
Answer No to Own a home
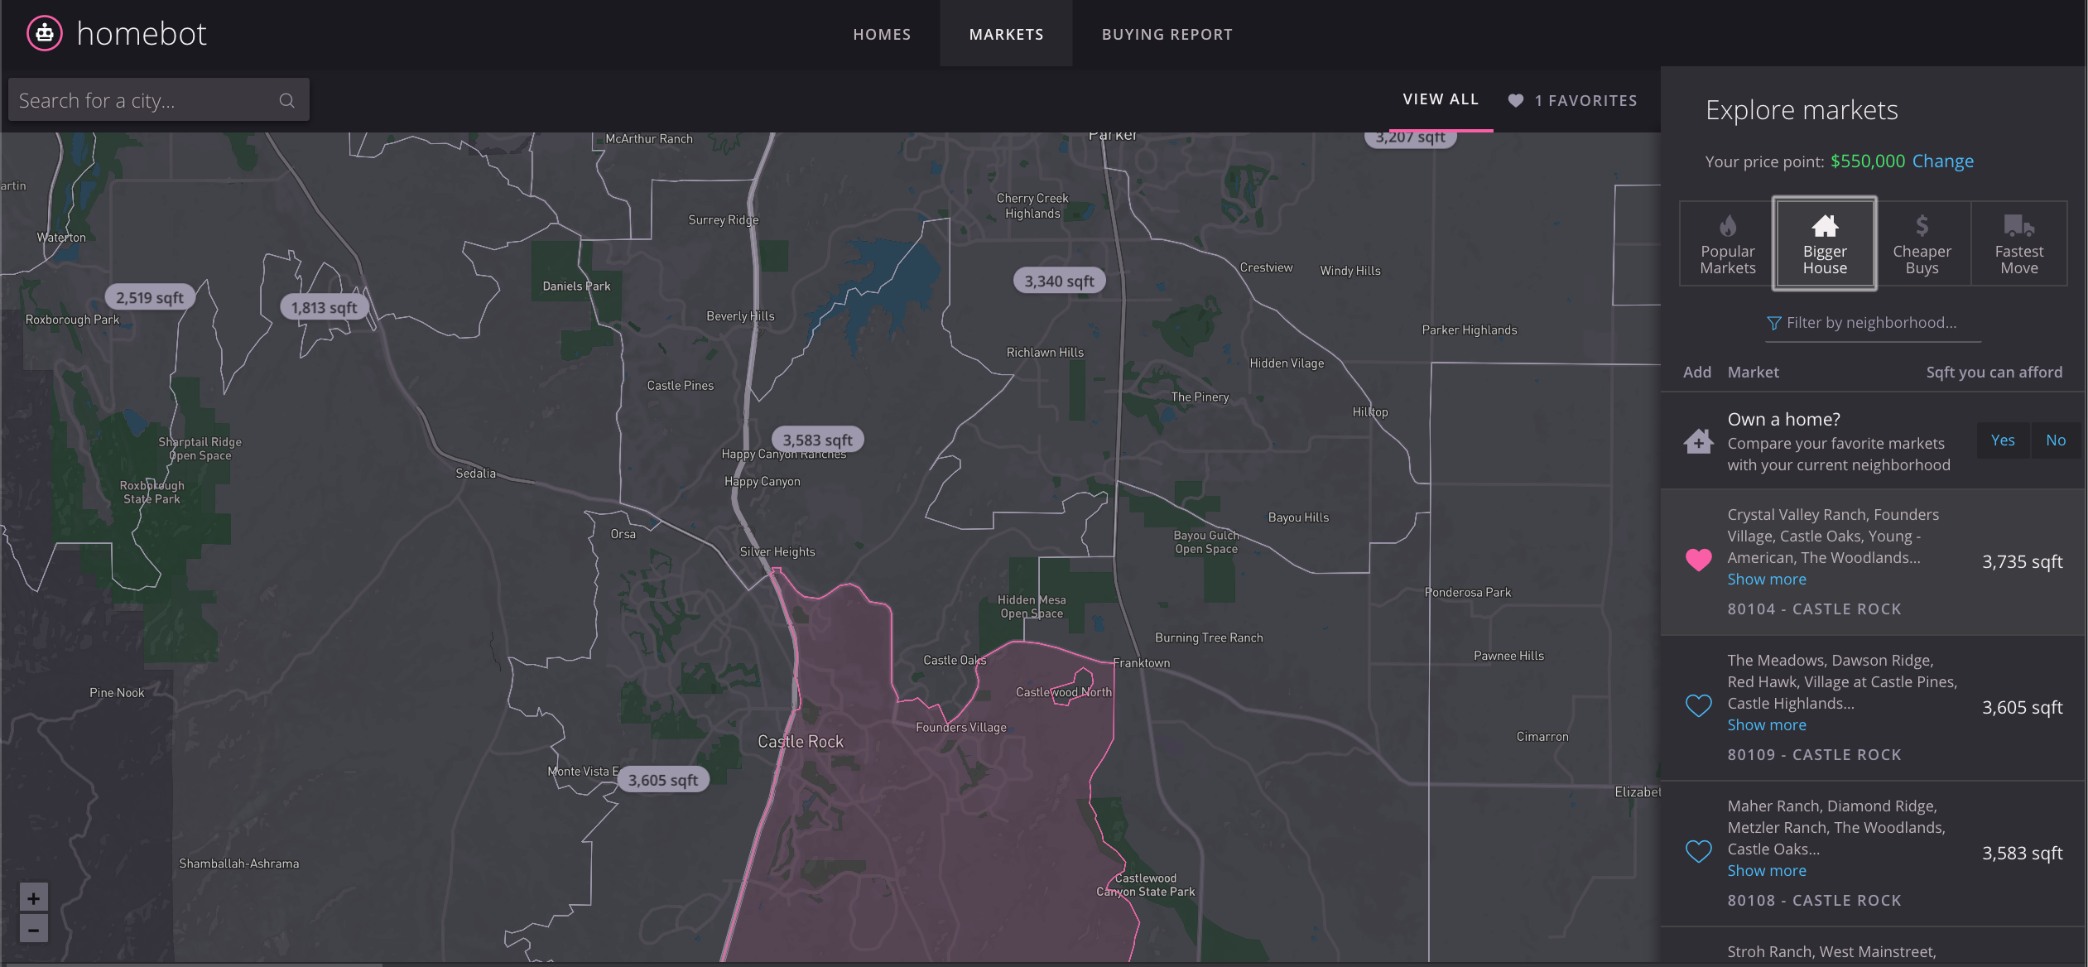tap(2056, 440)
